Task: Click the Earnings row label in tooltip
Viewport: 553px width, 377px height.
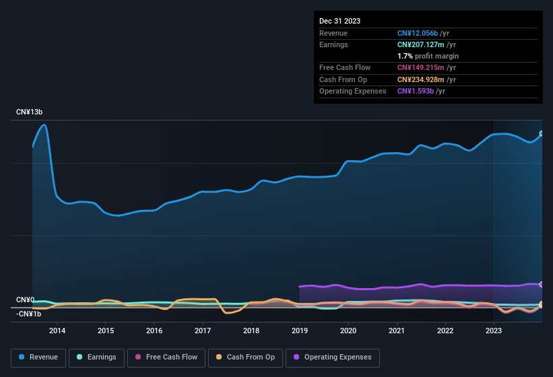Action: point(333,44)
